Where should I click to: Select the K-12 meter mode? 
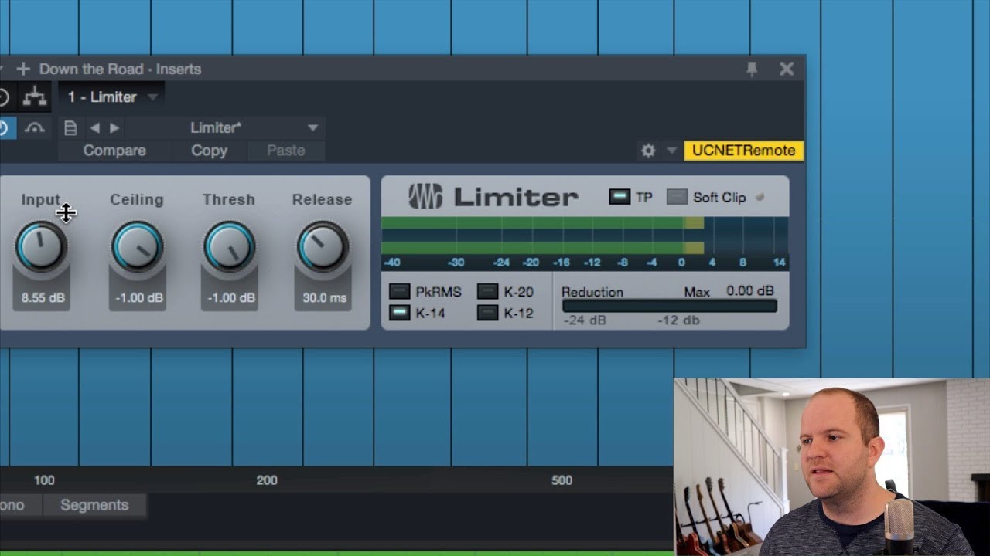tap(487, 313)
